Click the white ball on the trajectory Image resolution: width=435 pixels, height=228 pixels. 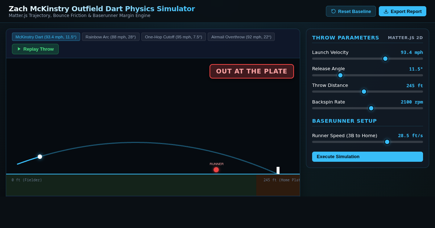coord(40,157)
